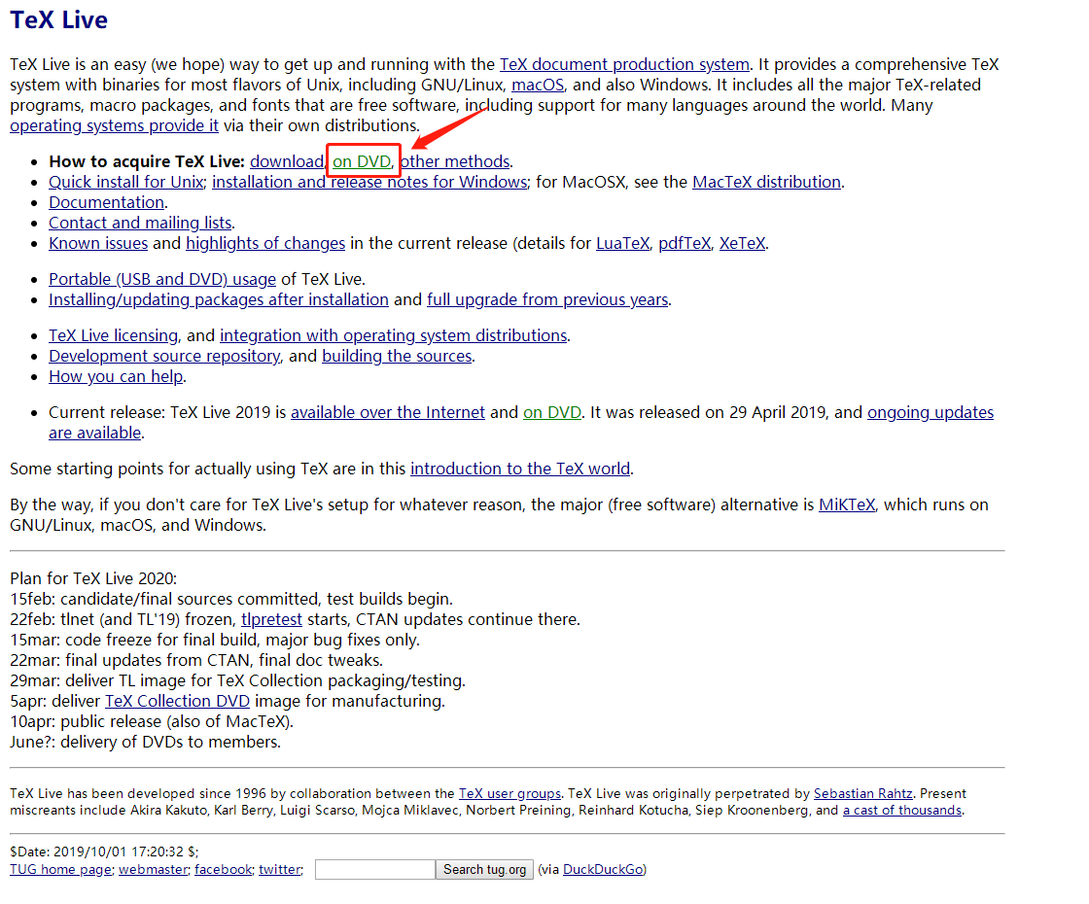Viewport: 1089px width, 904px height.
Task: Open the Sebastian Rahtz link
Action: click(x=863, y=793)
